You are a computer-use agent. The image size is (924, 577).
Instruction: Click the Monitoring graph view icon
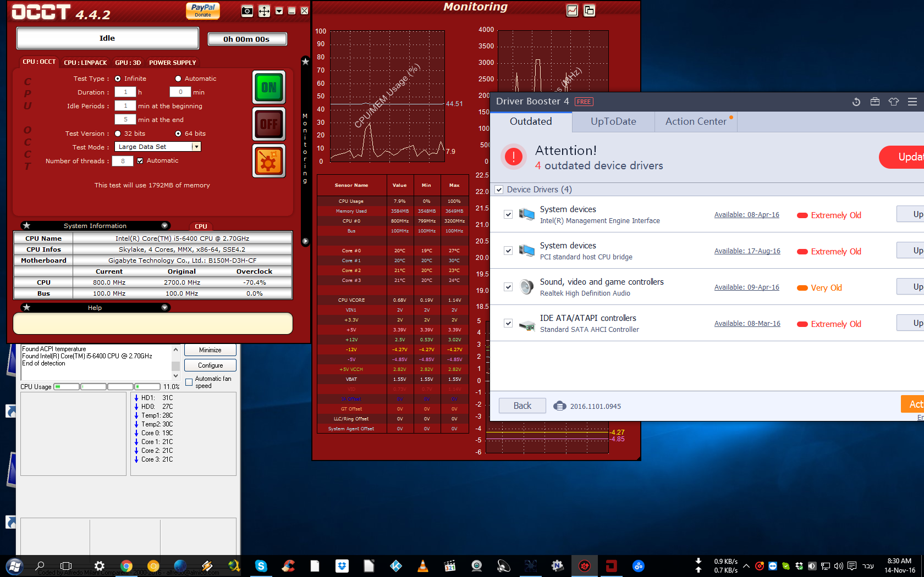point(572,10)
